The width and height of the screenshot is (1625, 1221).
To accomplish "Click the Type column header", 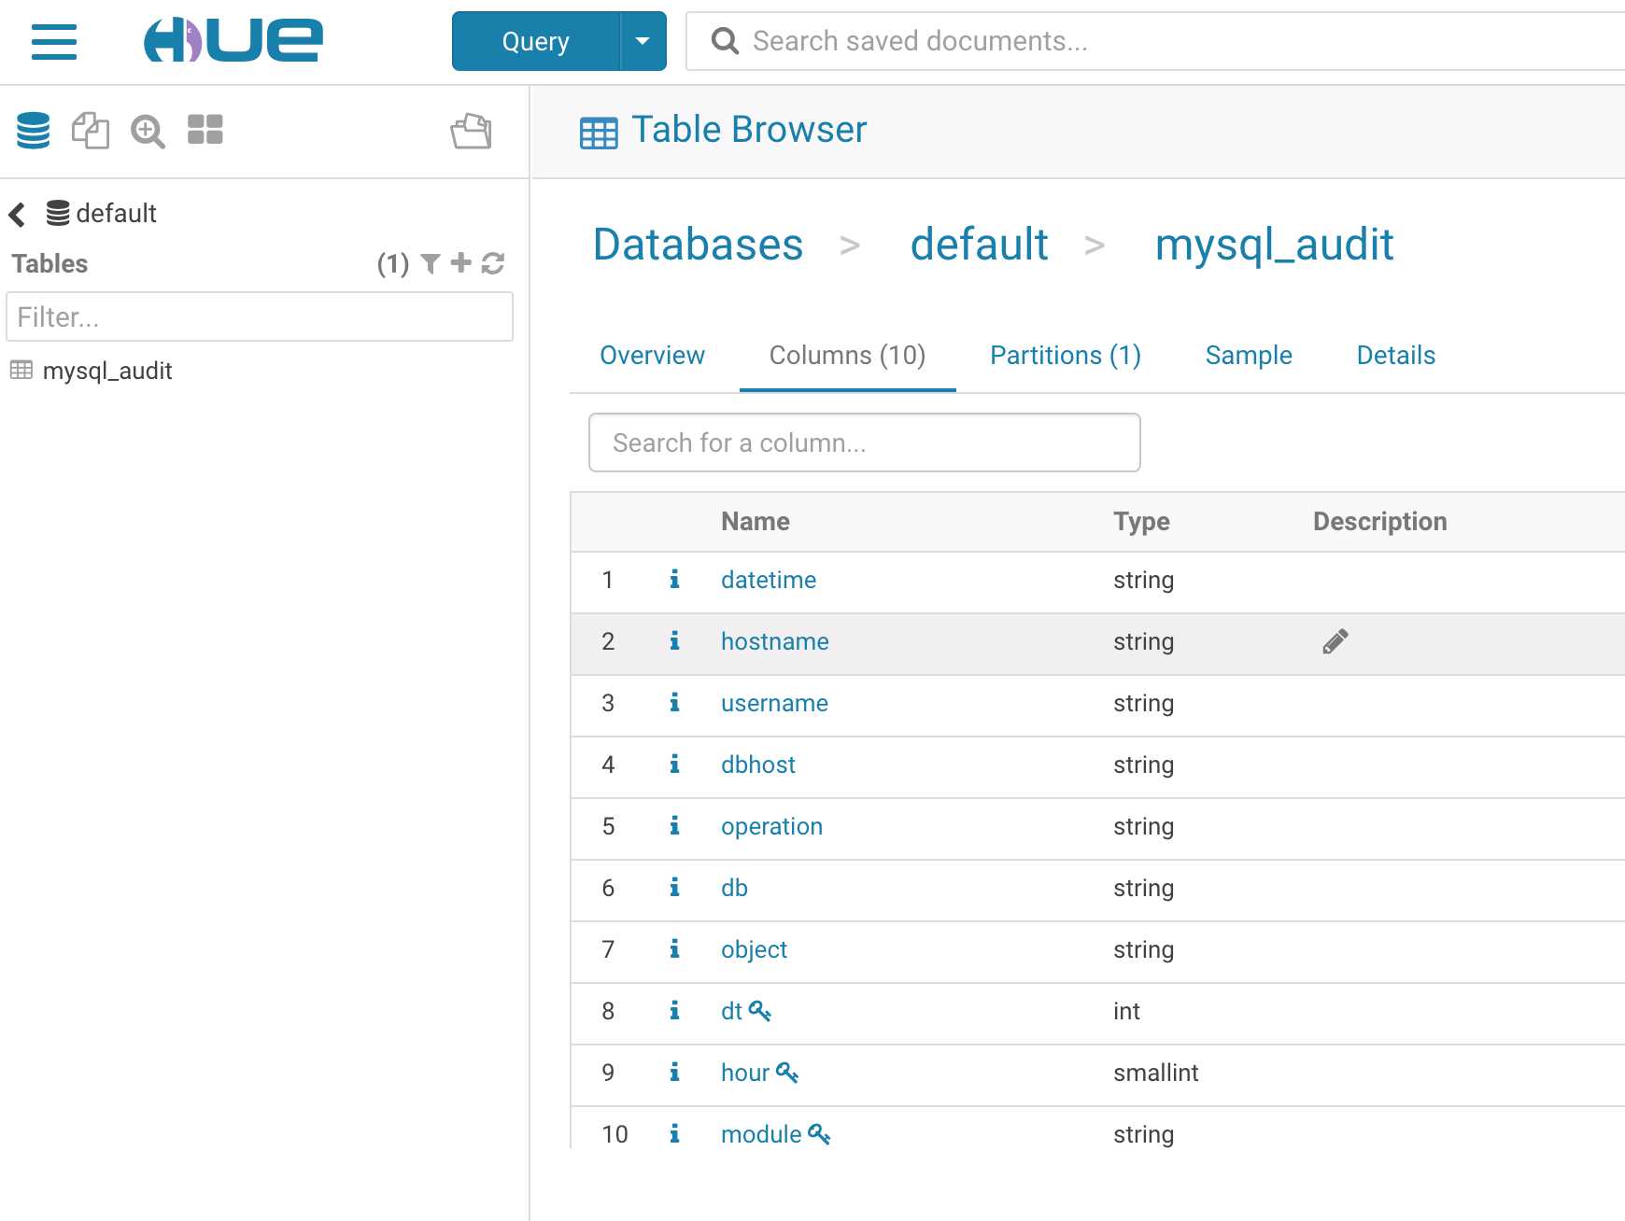I will [1141, 522].
